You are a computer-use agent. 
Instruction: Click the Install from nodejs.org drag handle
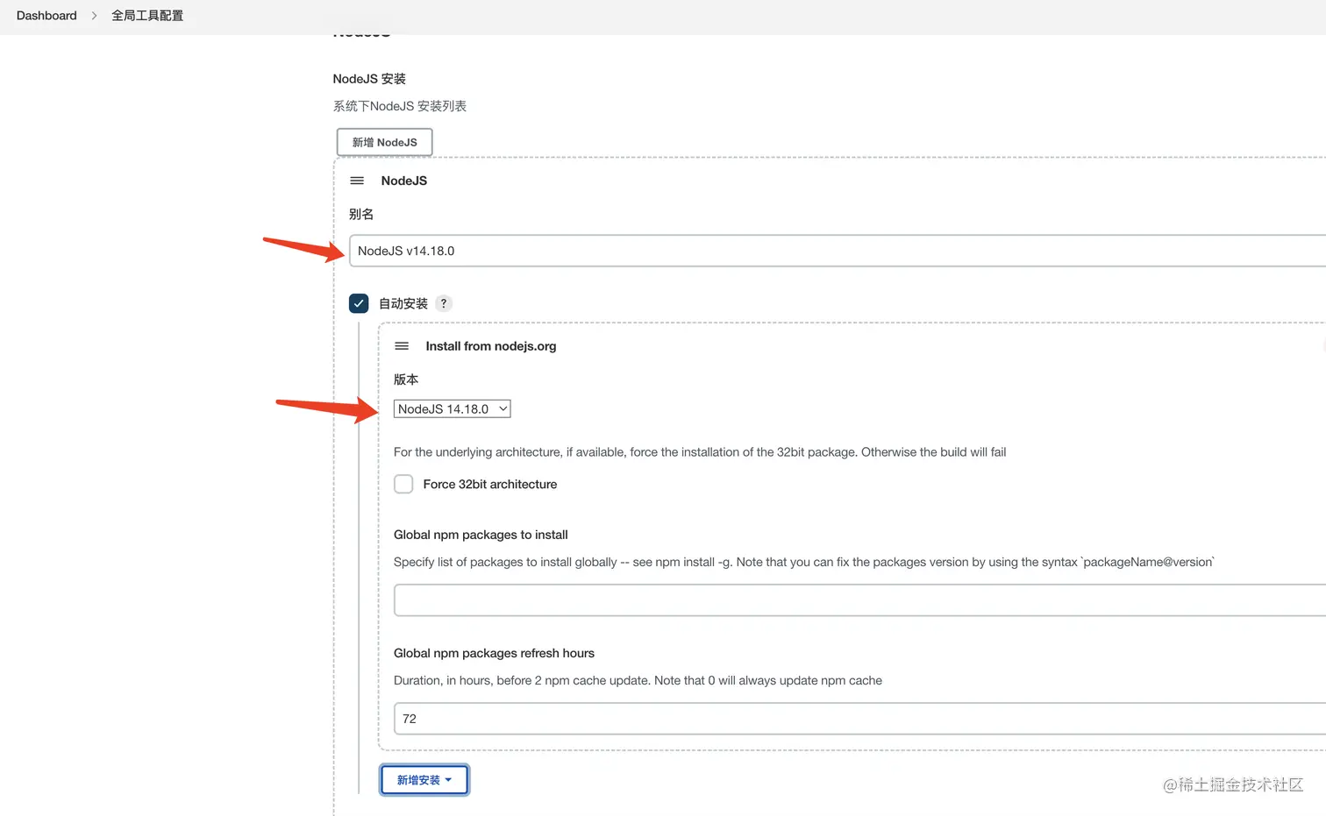402,346
